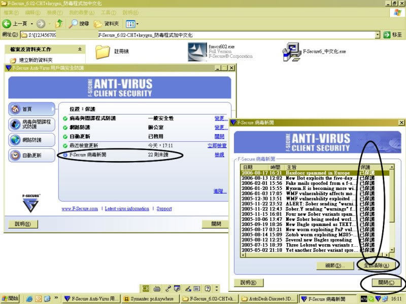Select the fsavcs602.exe installer icon
The width and height of the screenshot is (406, 304).
point(197,52)
